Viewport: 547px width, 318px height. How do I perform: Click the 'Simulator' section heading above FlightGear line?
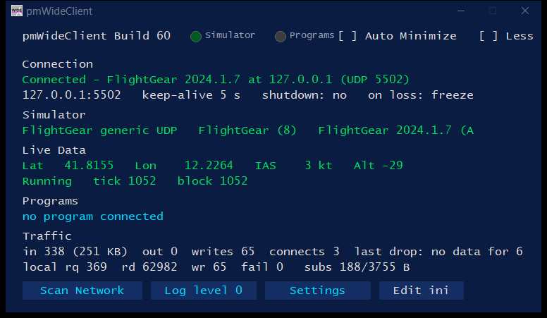(x=54, y=115)
